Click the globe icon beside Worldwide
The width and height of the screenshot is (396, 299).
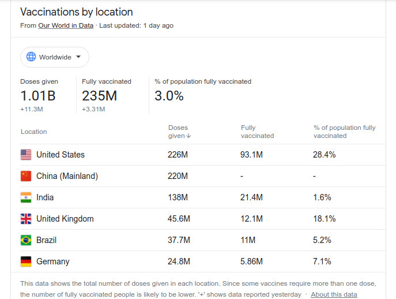click(x=31, y=57)
